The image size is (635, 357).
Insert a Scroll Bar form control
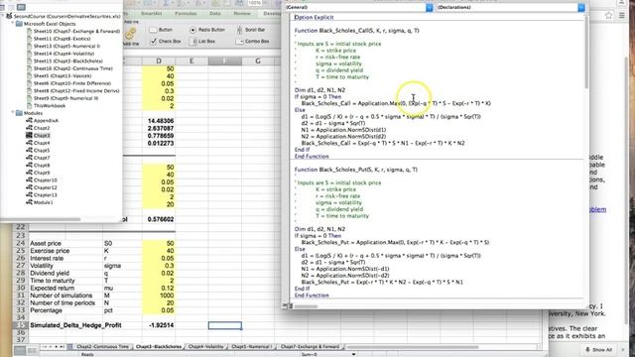251,30
